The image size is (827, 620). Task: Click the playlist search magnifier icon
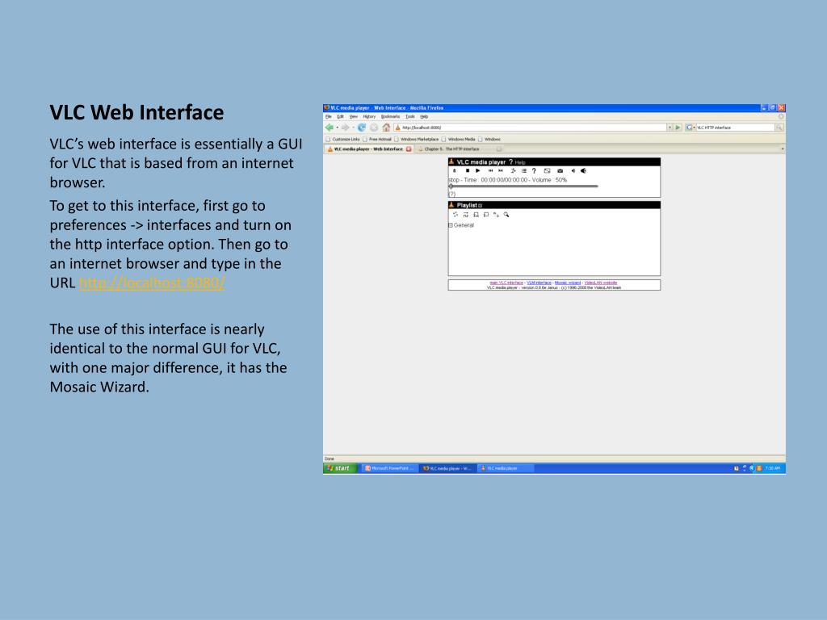click(x=506, y=215)
